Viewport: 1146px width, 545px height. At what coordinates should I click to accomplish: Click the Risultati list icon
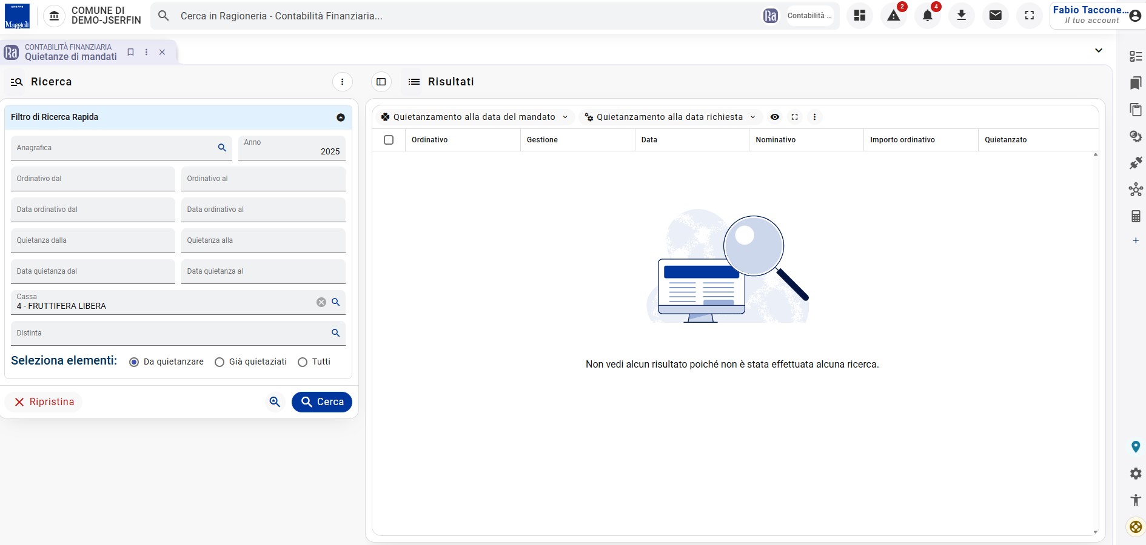coord(414,82)
